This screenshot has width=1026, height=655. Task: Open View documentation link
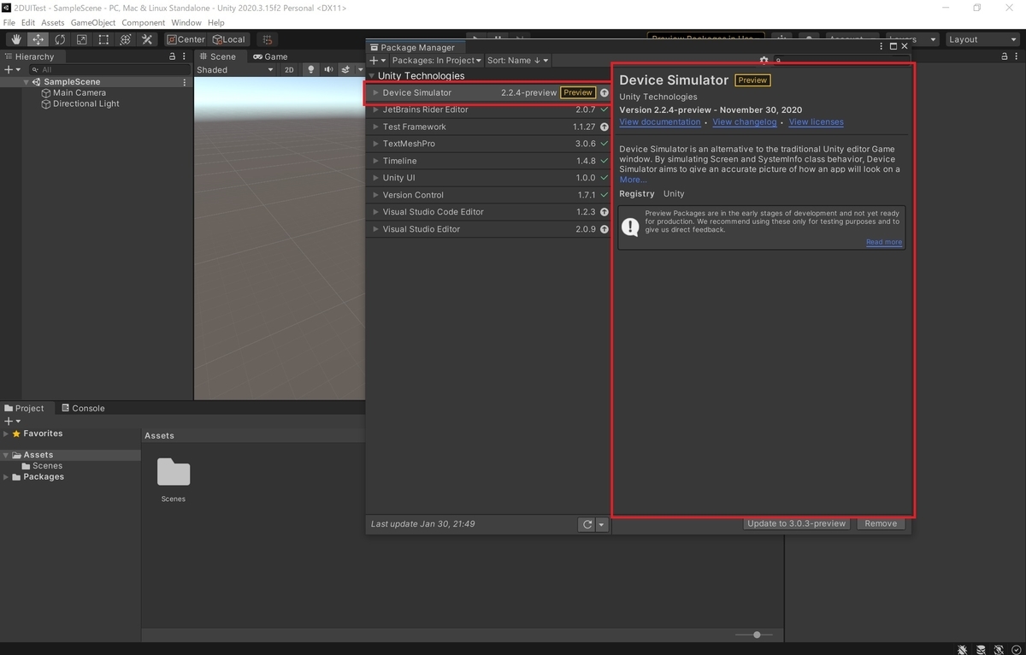tap(660, 122)
